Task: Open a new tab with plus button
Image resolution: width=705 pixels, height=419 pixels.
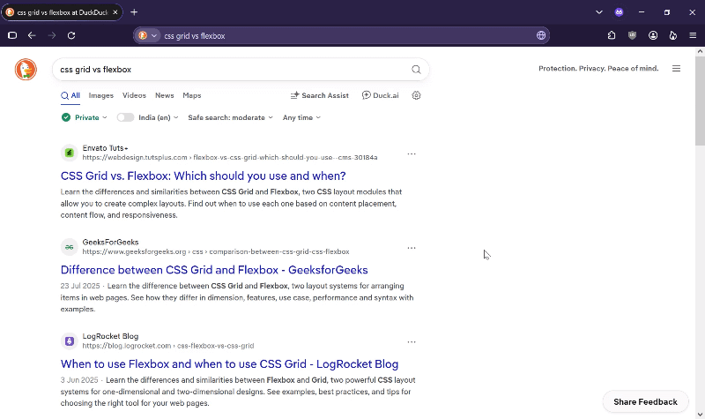Action: (x=134, y=12)
